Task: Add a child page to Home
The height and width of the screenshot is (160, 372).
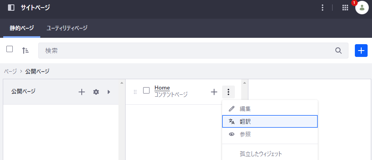Action: (x=214, y=92)
